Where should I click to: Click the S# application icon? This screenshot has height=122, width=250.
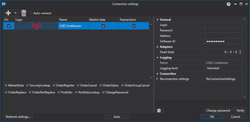click(4, 4)
